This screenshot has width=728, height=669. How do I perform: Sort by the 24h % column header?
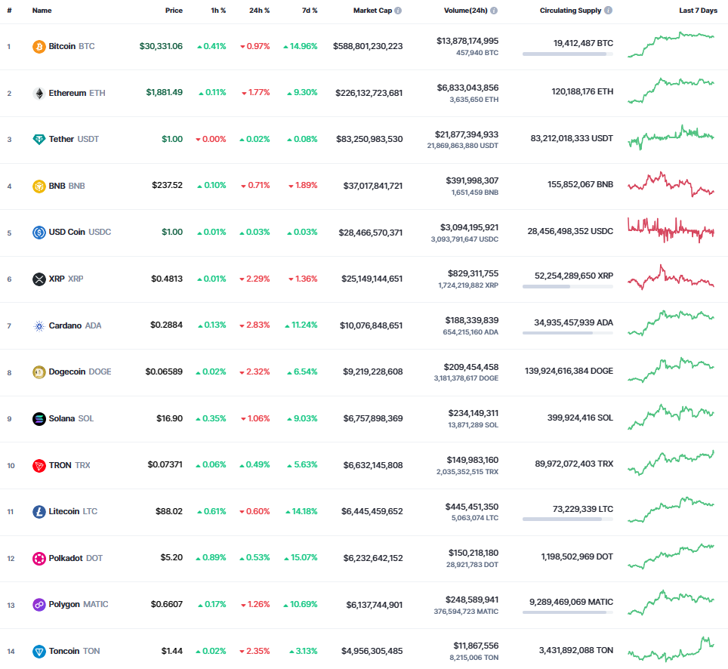click(x=259, y=11)
